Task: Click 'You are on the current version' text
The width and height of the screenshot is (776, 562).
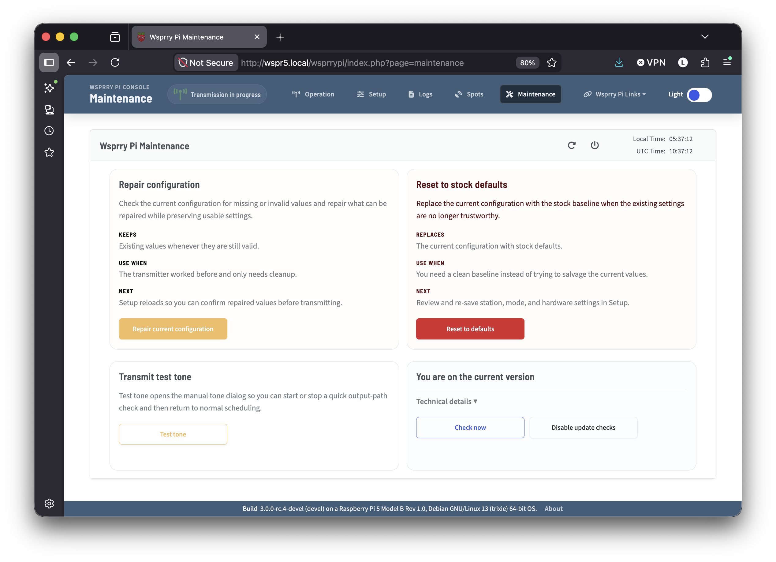Action: pyautogui.click(x=475, y=377)
